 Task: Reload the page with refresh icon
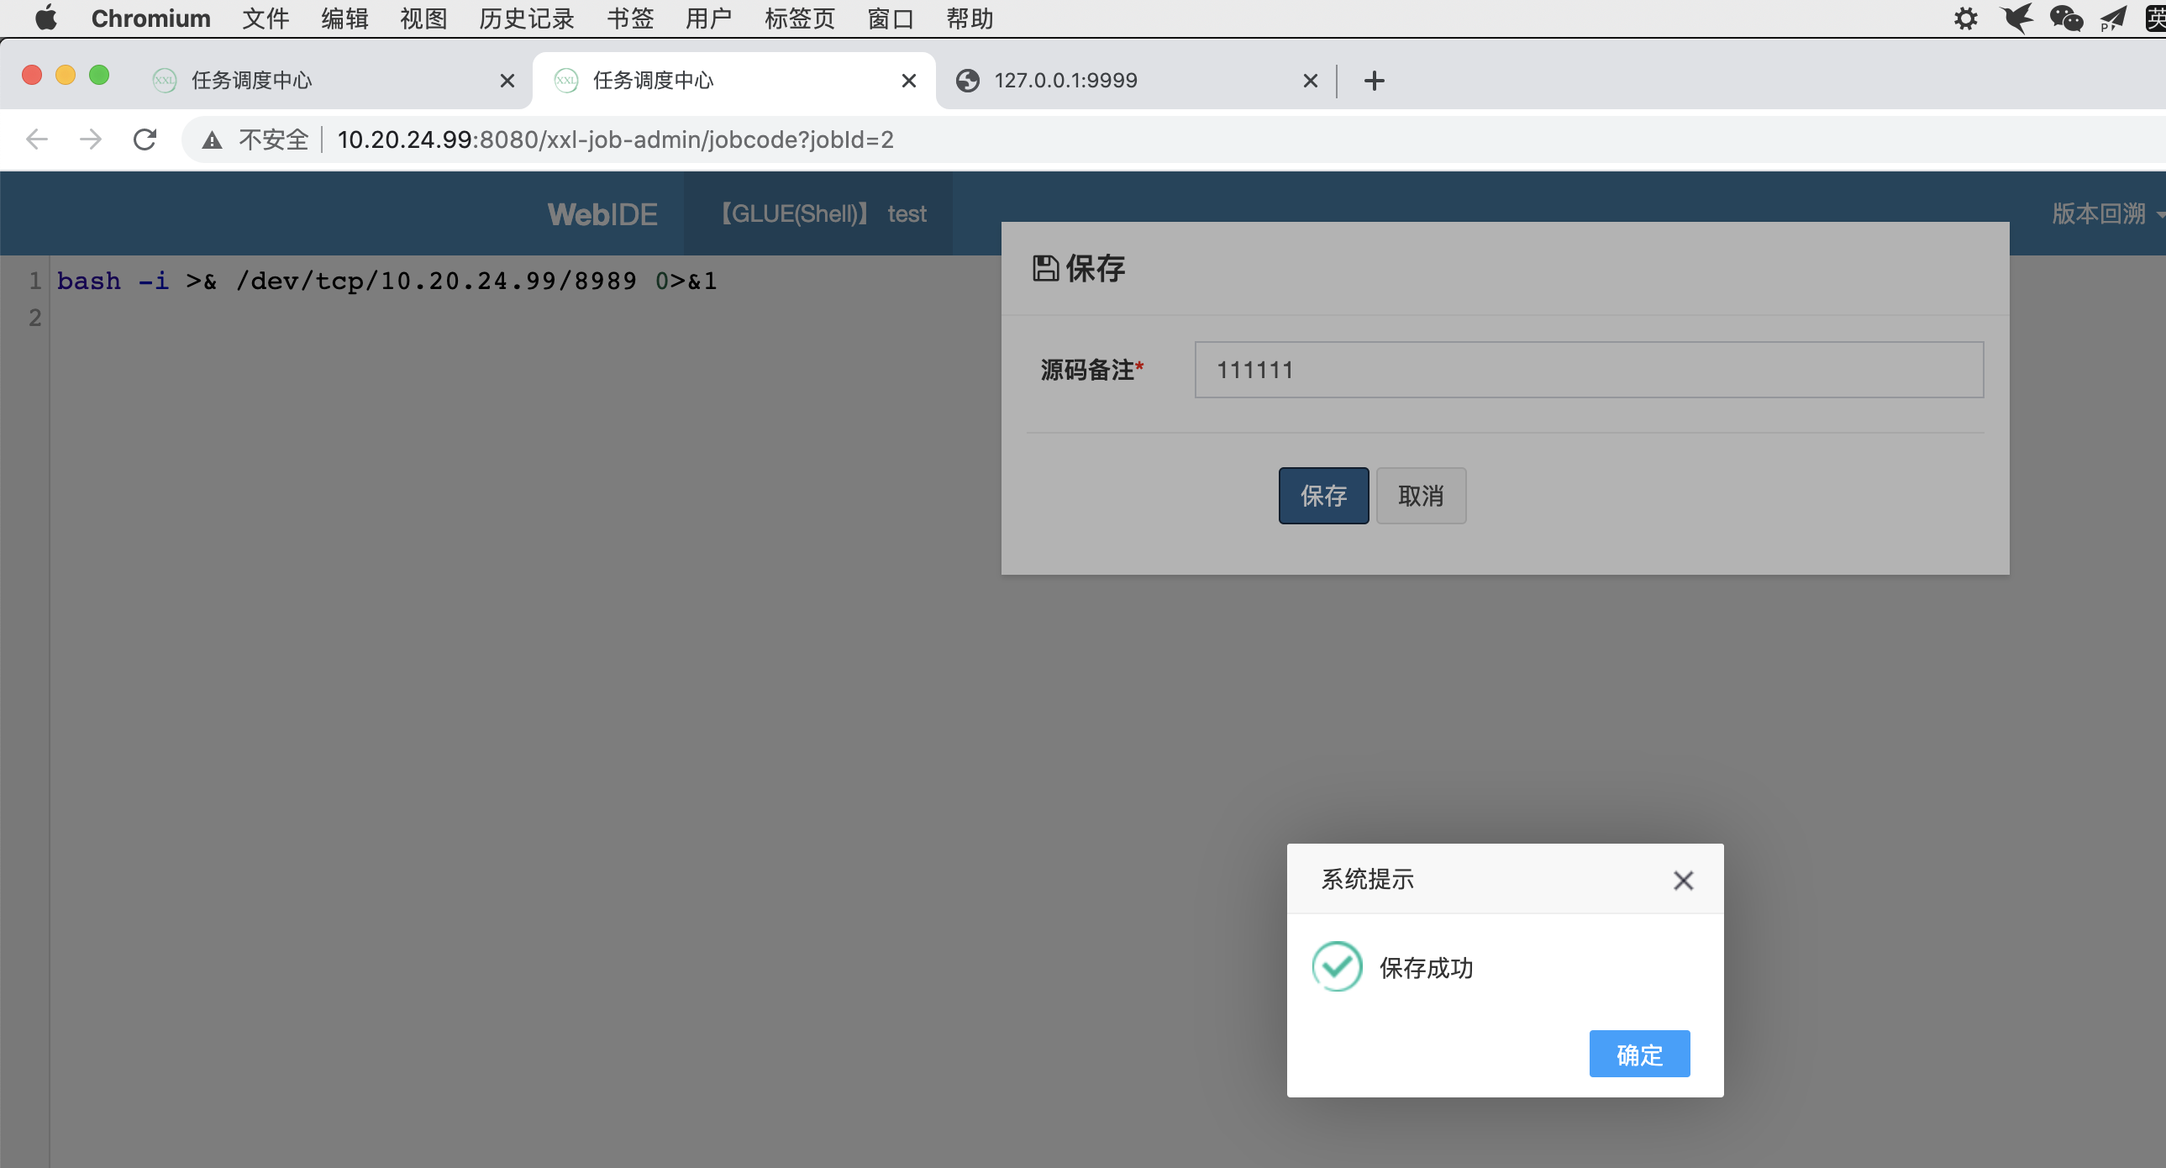click(145, 139)
